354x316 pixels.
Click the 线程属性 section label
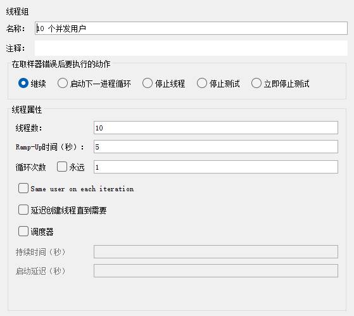coord(27,110)
